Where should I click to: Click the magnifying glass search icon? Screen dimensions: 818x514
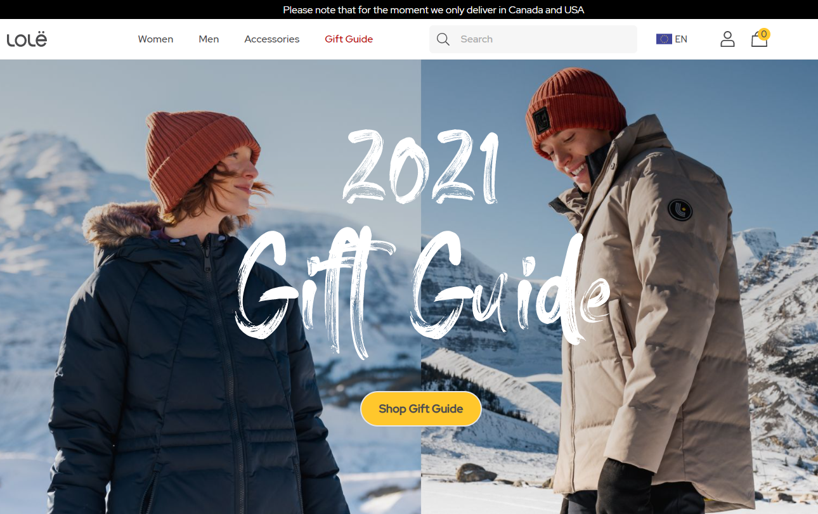[x=443, y=39]
